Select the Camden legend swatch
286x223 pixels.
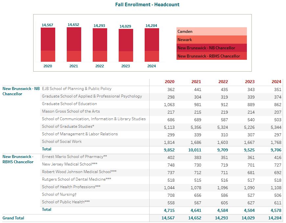212,32
